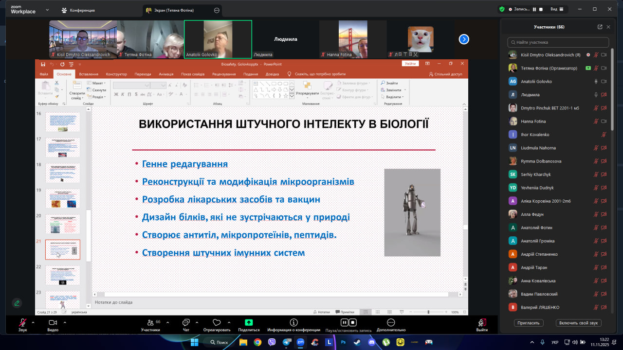Viewport: 623px width, 350px height.
Task: Open the Вид view dropdown
Action: click(x=556, y=9)
